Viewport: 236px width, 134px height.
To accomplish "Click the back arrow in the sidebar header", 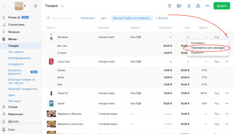I will click(x=4, y=6).
